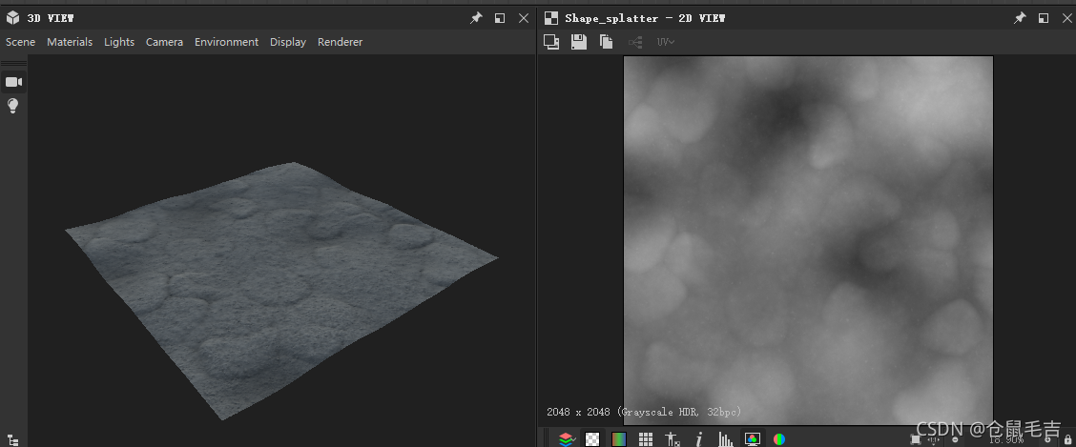This screenshot has width=1076, height=447.
Task: Pin the 3D View panel
Action: pyautogui.click(x=476, y=18)
